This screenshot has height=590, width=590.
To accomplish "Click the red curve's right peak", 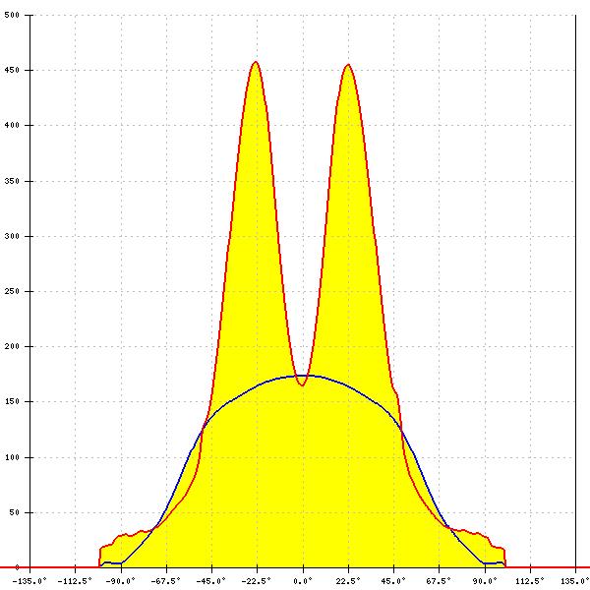I will 348,65.
